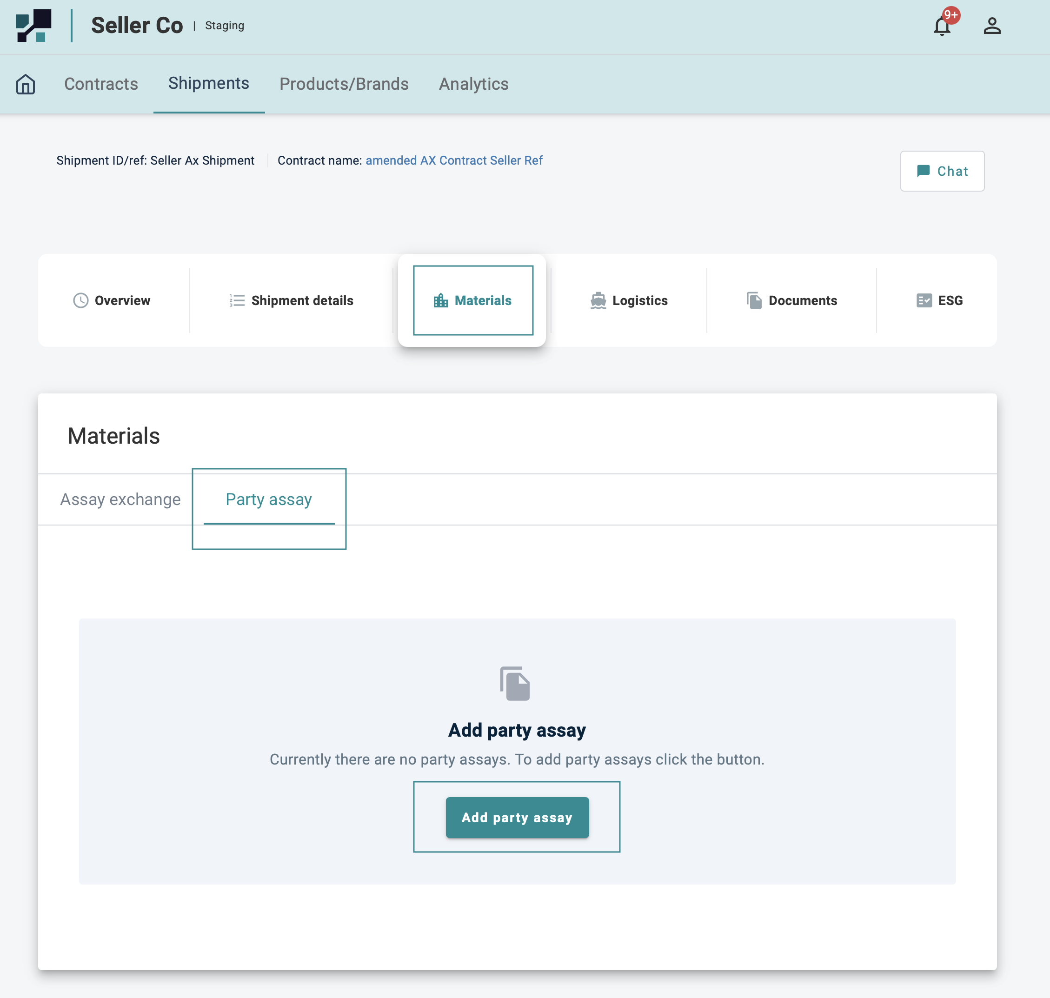Click the ESG checklist icon
The width and height of the screenshot is (1050, 998).
pyautogui.click(x=924, y=300)
